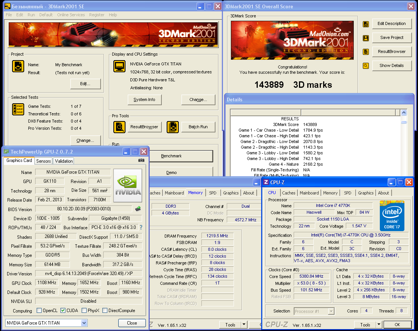418x331 pixels.
Task: Click the 3DMark2001 banner in Overall Score window
Action: (292, 40)
